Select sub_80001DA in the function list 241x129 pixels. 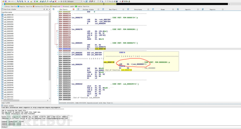(x=25, y=20)
